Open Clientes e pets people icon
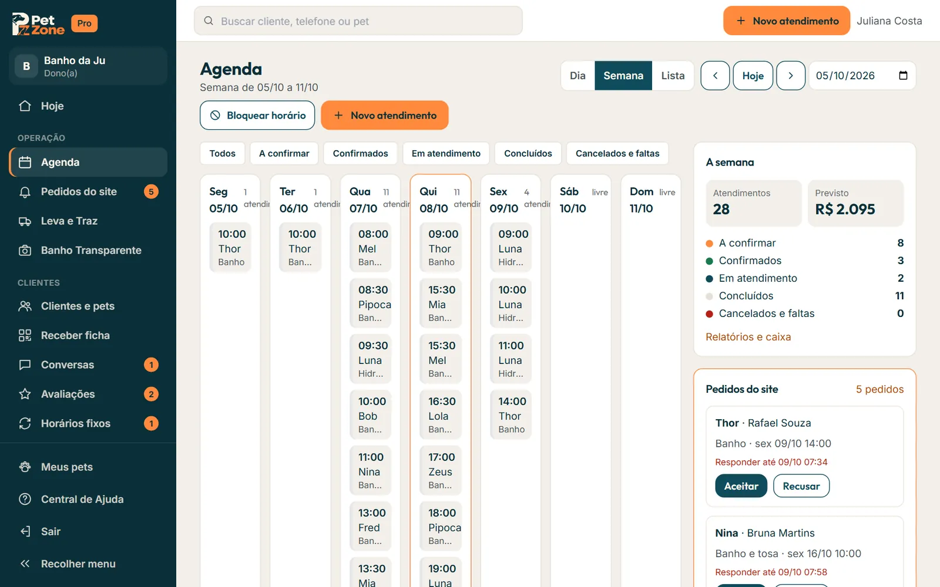Viewport: 940px width, 587px height. [x=25, y=306]
